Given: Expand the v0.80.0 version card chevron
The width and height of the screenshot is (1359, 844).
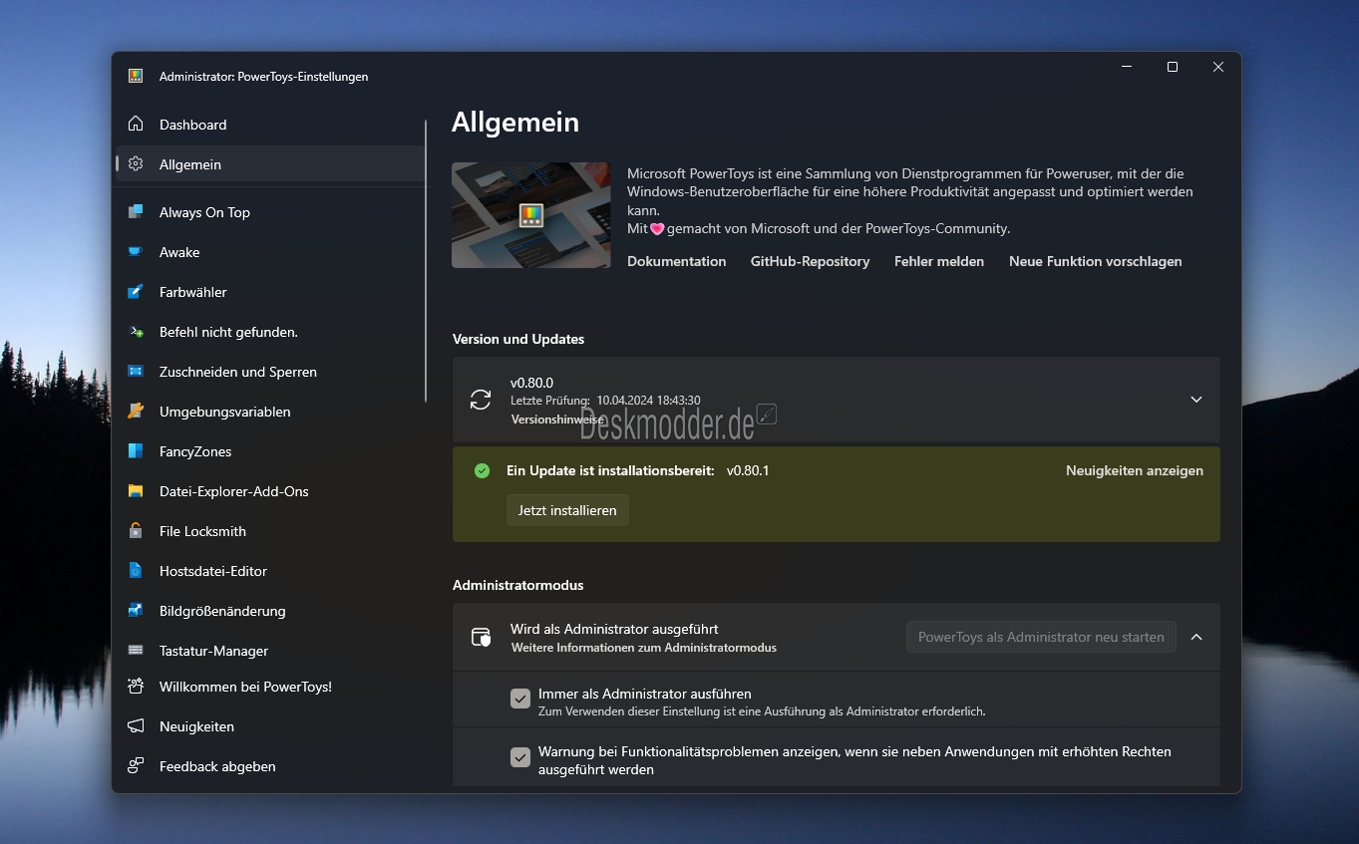Looking at the screenshot, I should [1196, 400].
